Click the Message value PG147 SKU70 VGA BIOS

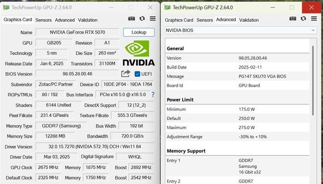point(262,76)
